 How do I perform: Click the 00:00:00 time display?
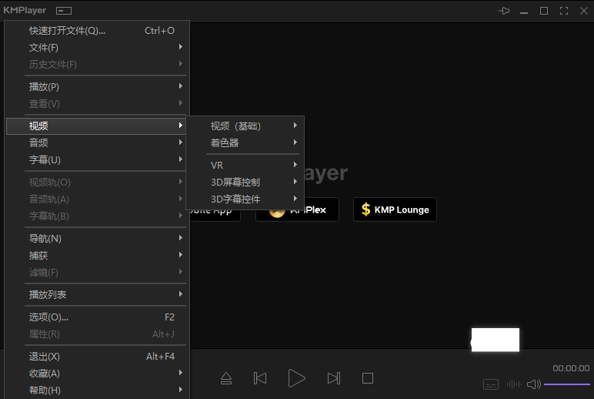click(x=571, y=368)
